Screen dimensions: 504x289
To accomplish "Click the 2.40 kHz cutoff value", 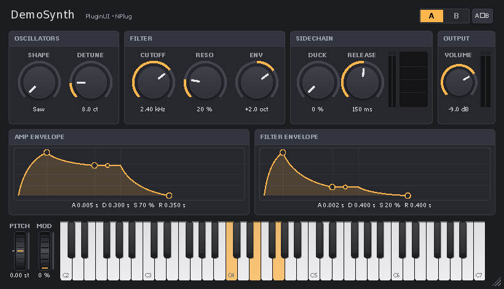I will 152,109.
